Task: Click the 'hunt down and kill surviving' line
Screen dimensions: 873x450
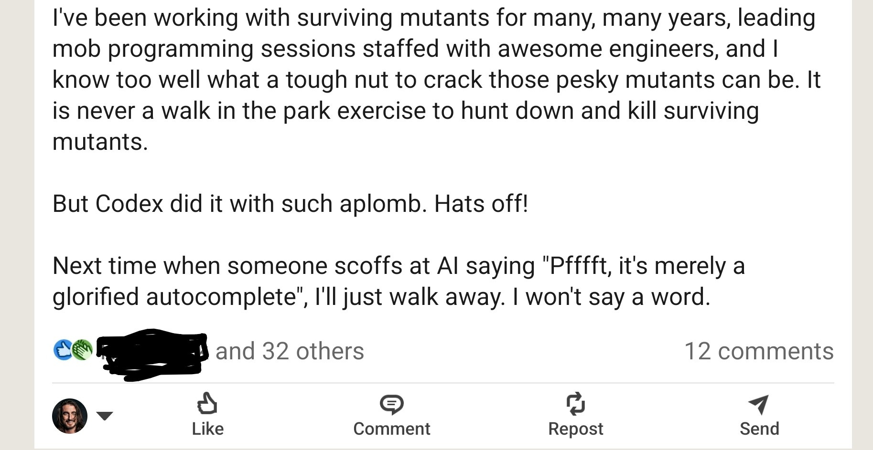Action: tap(405, 111)
